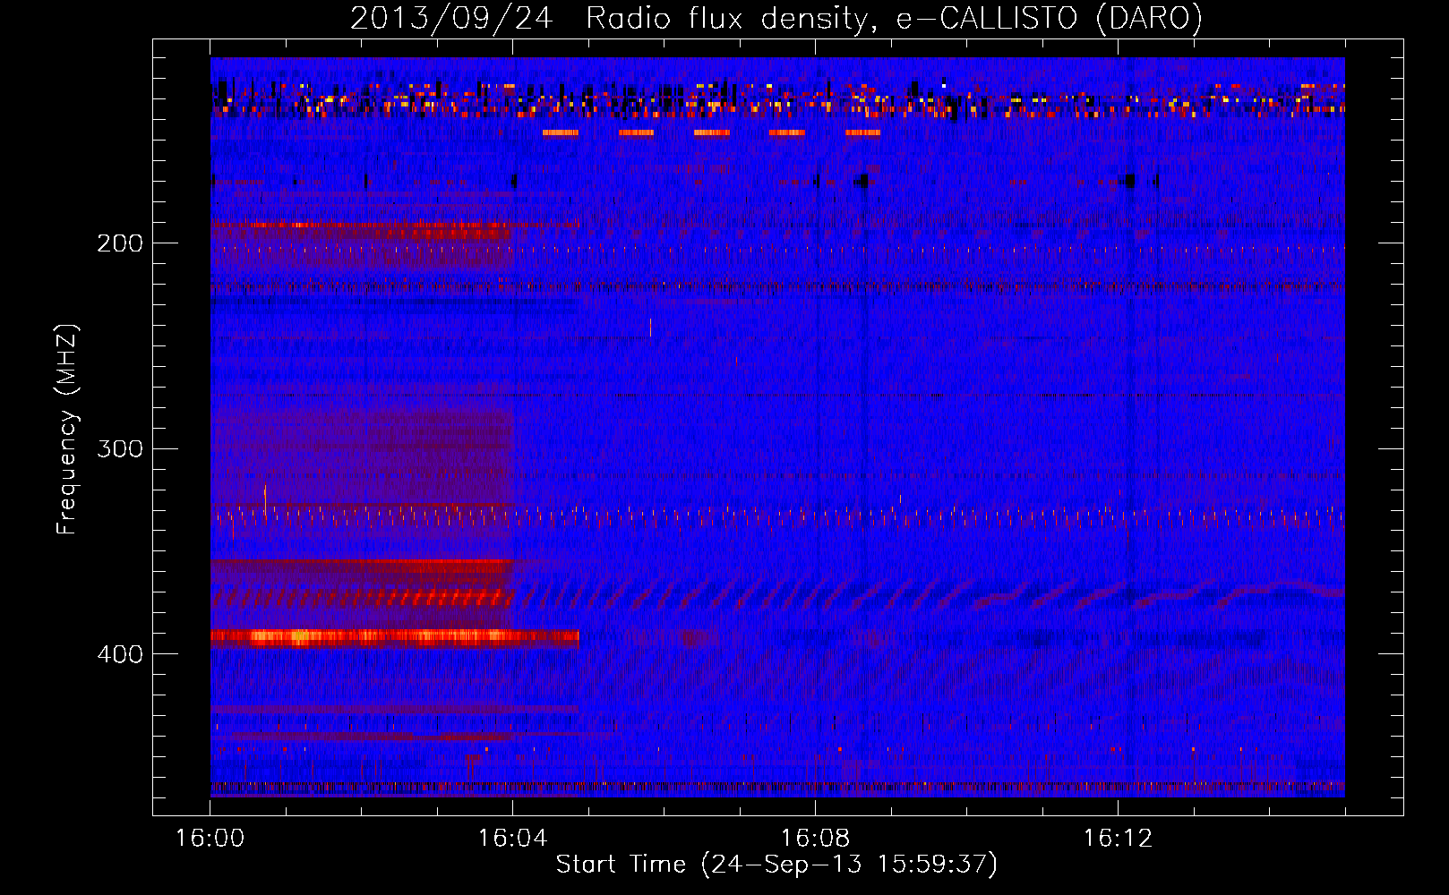Image resolution: width=1449 pixels, height=895 pixels.
Task: Click the 'Start Time (24-Sep-13 15:59:37)' label
Action: 776,865
